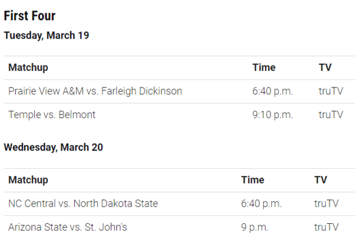Click the Time column header in Wednesday table
The height and width of the screenshot is (252, 355).
[x=253, y=180]
